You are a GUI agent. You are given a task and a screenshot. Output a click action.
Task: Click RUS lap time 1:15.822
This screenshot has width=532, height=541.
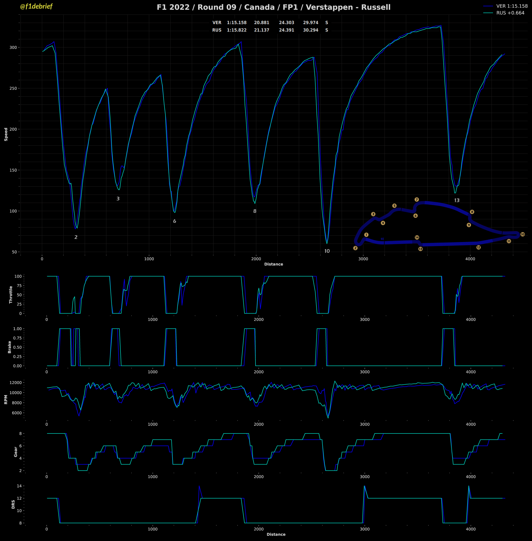[236, 30]
